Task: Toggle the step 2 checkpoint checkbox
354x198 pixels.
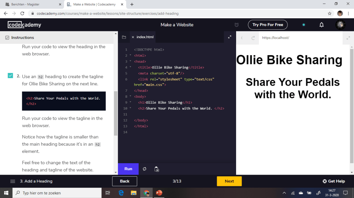Action: coord(10,76)
